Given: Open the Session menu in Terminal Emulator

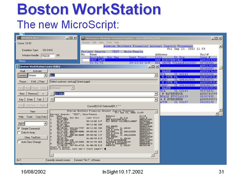Looking at the screenshot, I should click(86, 42).
